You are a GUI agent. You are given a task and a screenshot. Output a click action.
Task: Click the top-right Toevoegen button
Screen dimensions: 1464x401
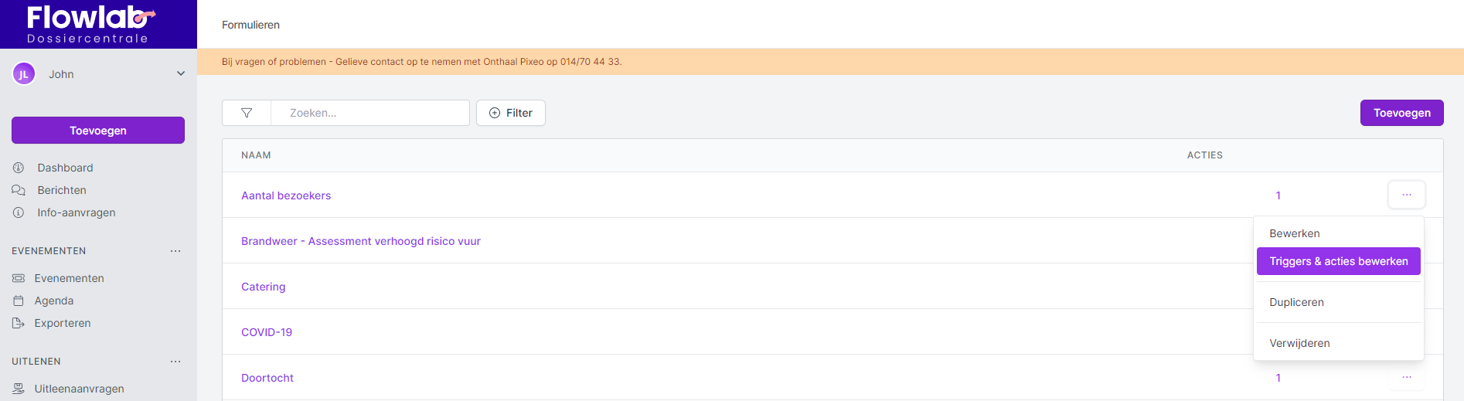(1401, 113)
